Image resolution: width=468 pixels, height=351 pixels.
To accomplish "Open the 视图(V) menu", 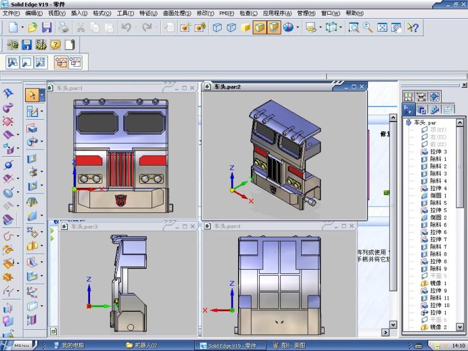I will [57, 13].
